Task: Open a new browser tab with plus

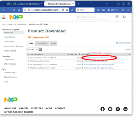Action: point(78,4)
